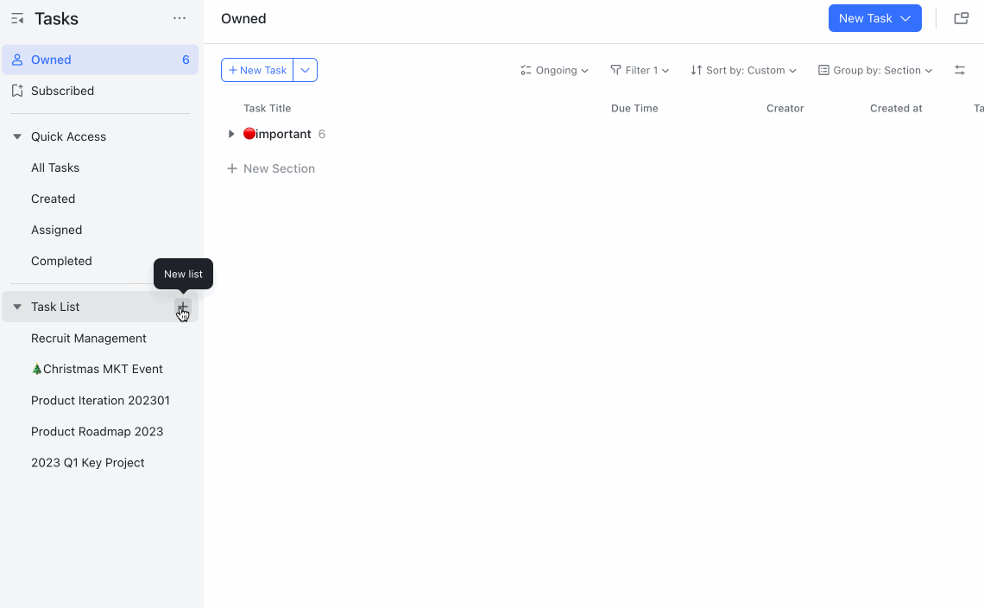The image size is (984, 608).
Task: Open the Filter options icon
Action: coord(617,70)
